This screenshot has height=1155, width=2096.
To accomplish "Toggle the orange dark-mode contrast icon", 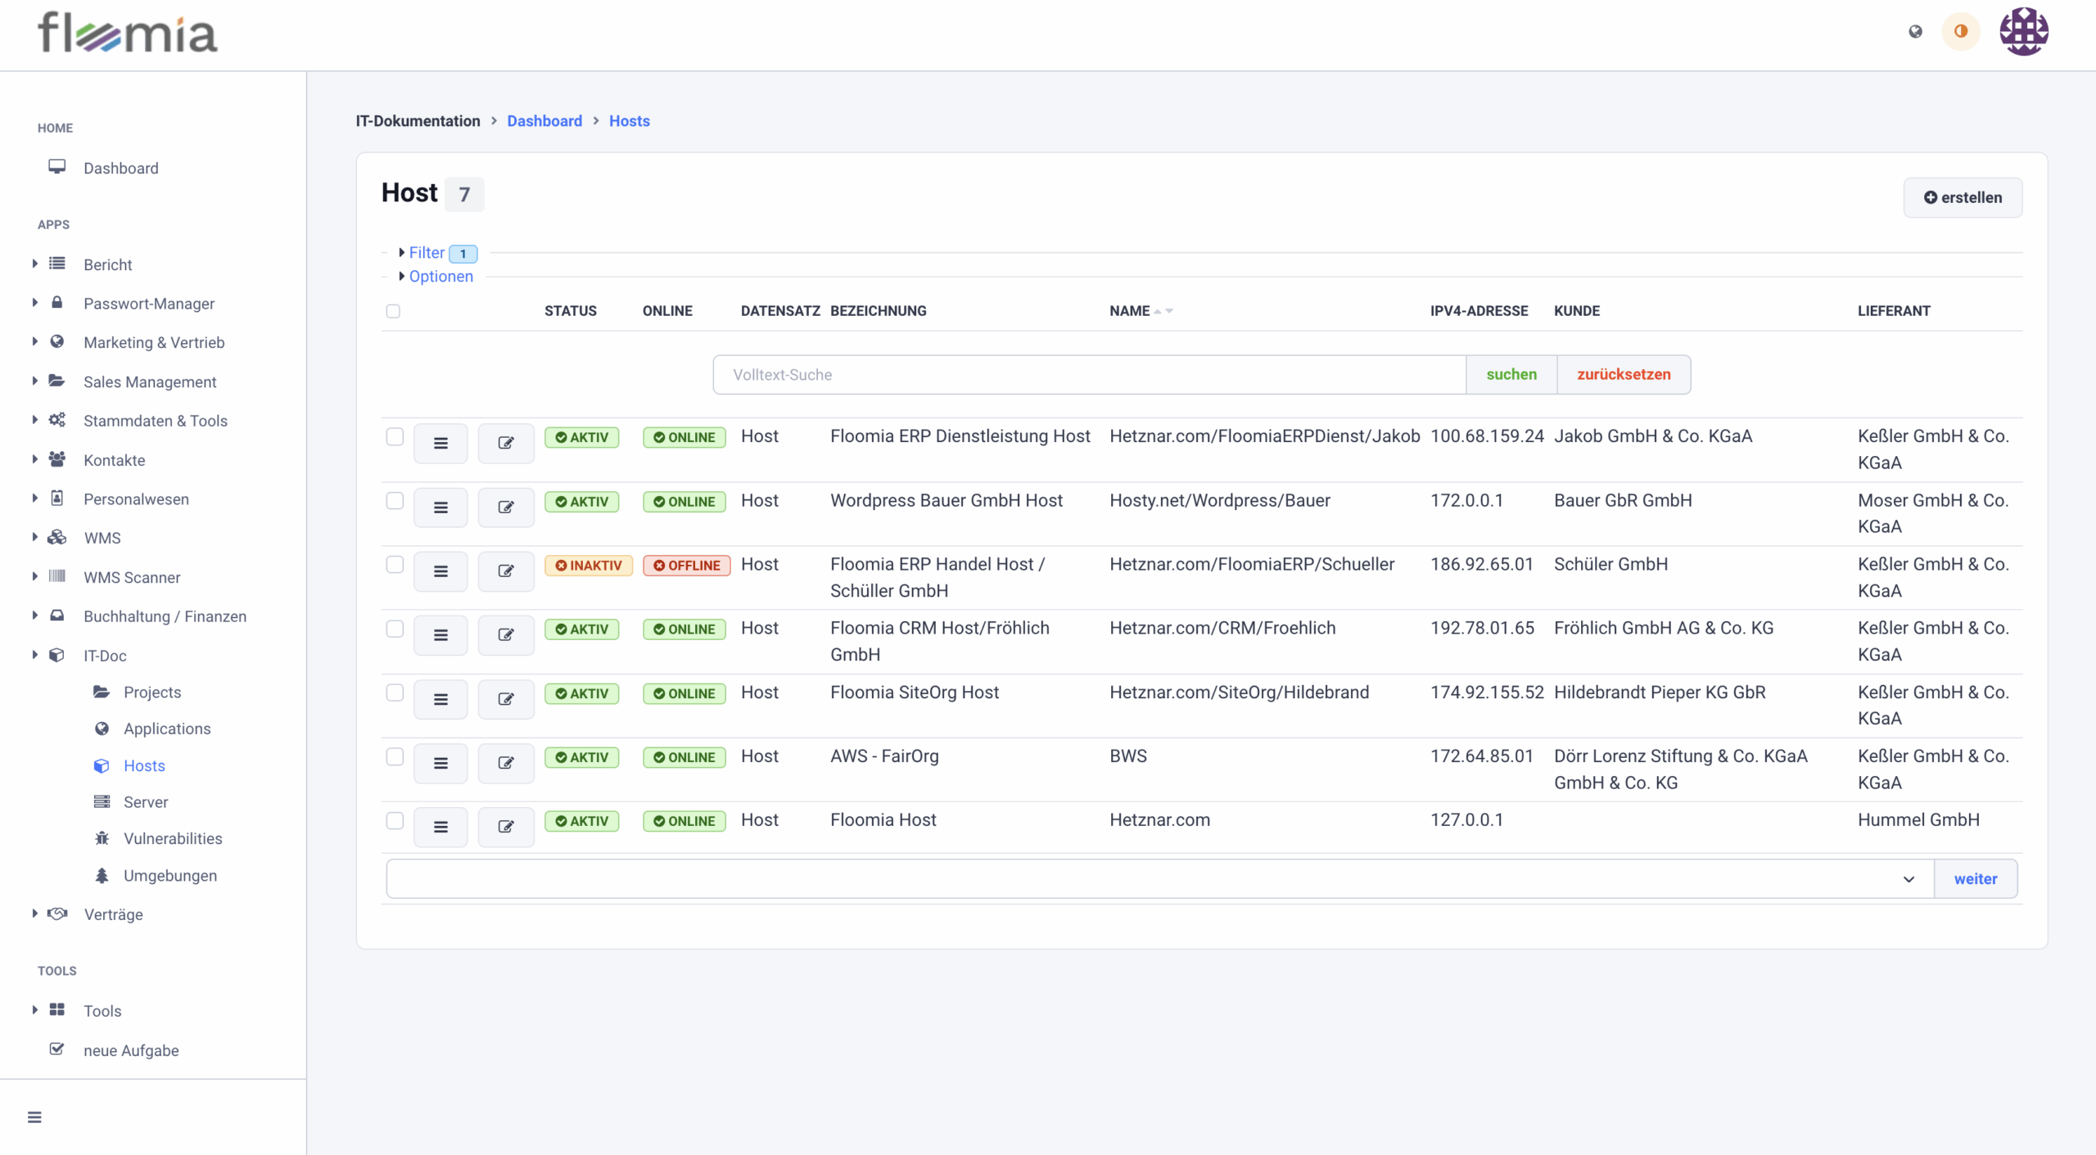I will pyautogui.click(x=1960, y=32).
